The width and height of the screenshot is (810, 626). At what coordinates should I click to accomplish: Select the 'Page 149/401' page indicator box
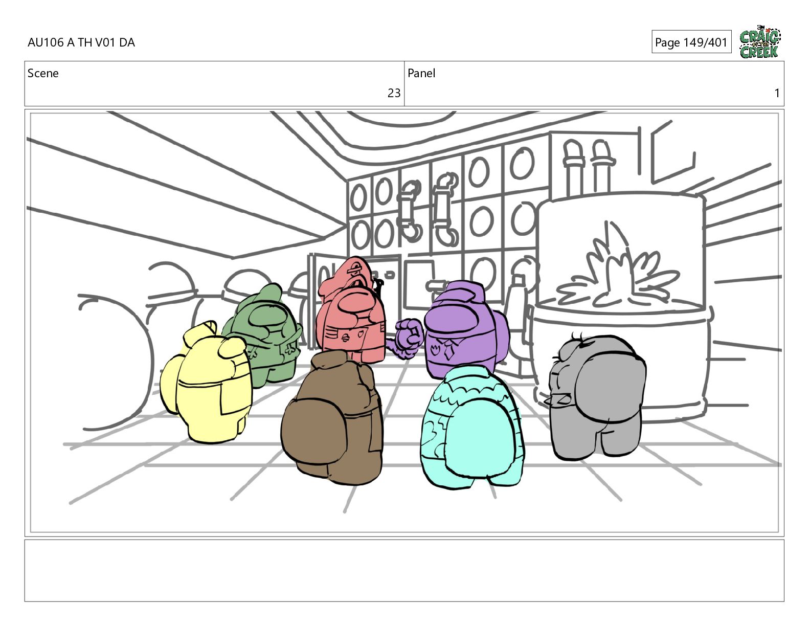click(x=691, y=42)
